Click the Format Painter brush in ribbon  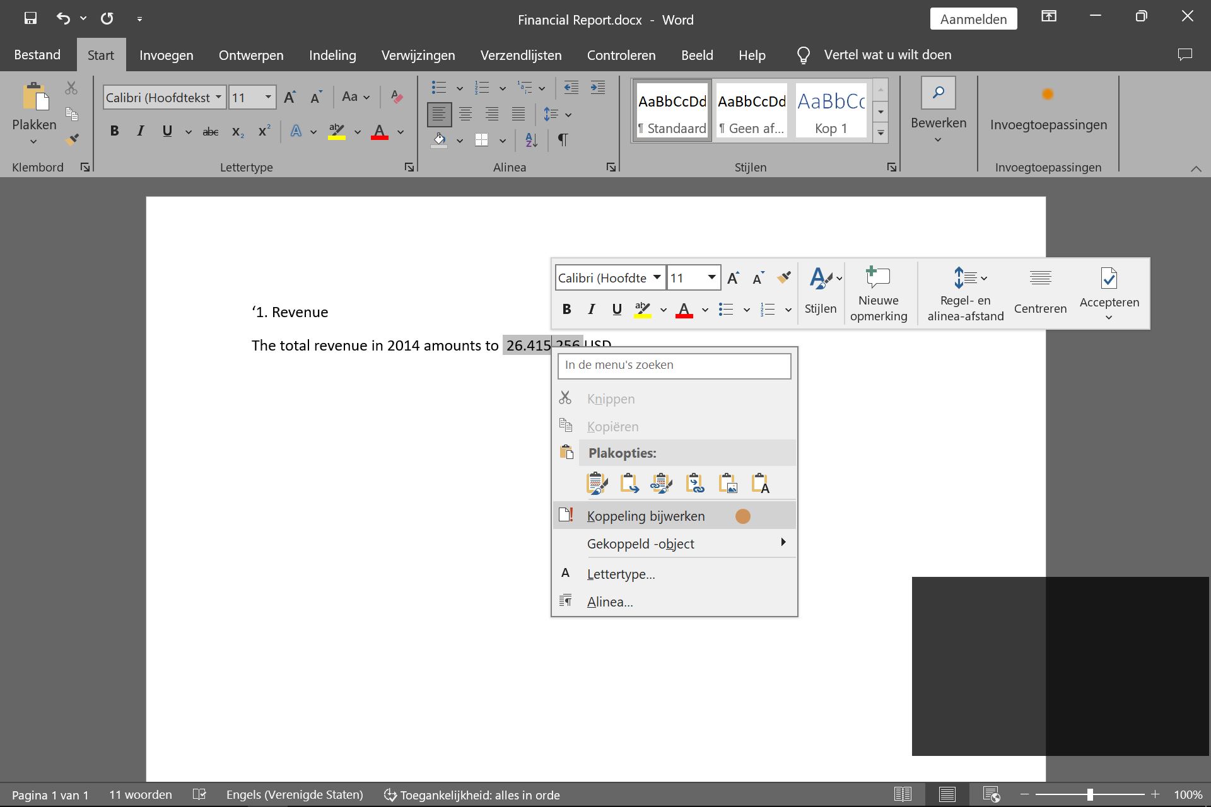click(72, 139)
